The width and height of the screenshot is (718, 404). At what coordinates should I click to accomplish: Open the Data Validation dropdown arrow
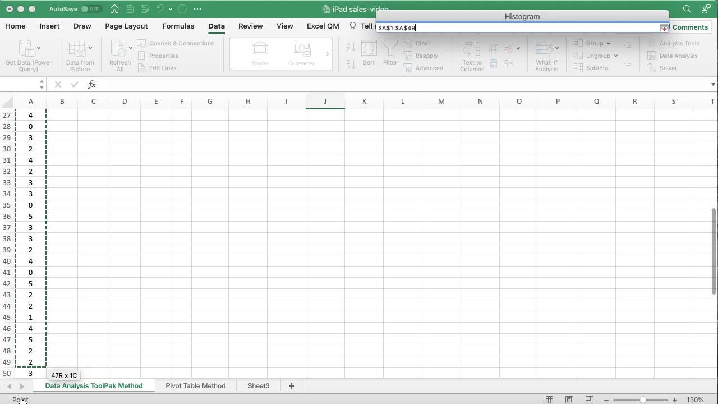pos(518,48)
